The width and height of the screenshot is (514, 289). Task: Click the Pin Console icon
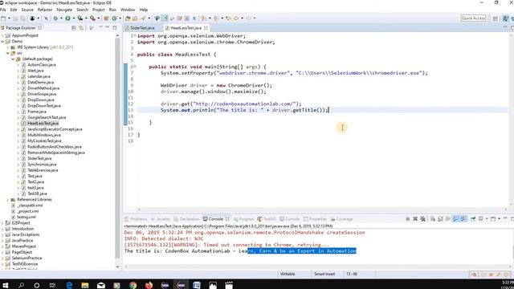(473, 219)
